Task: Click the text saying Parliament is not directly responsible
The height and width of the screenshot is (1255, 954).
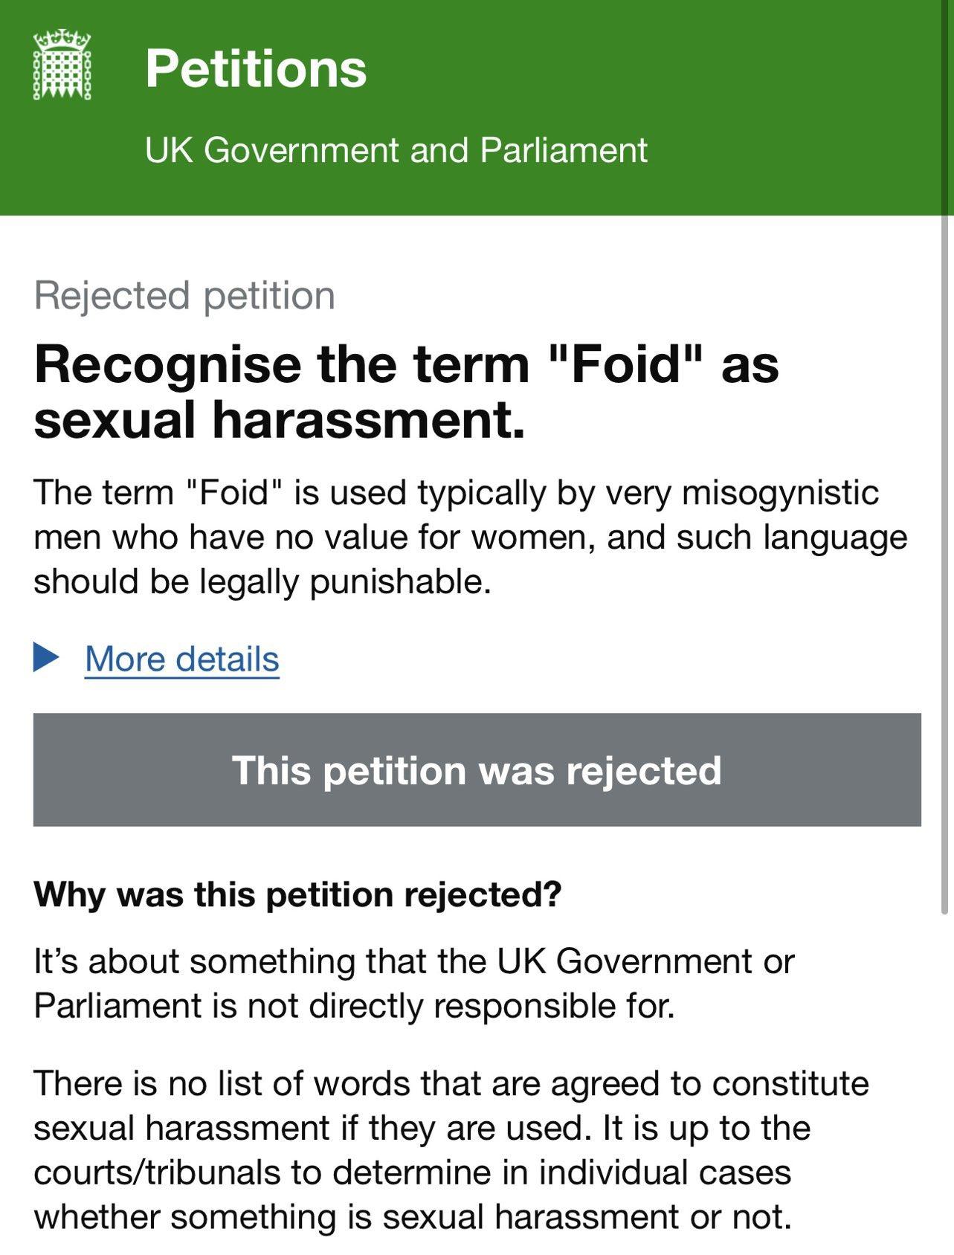Action: click(x=354, y=1006)
